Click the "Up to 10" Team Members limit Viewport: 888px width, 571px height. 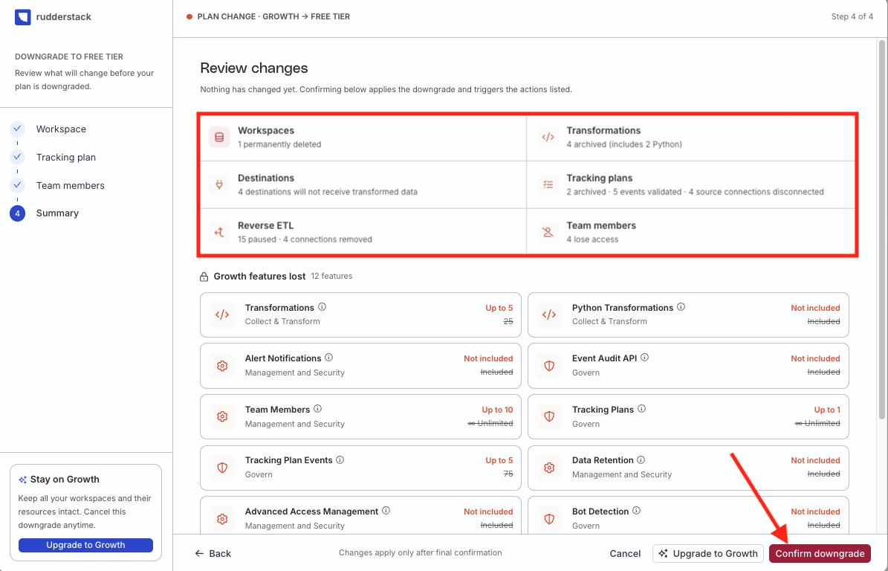click(x=497, y=410)
